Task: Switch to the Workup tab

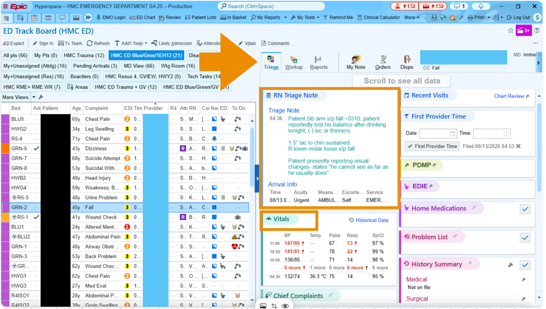Action: pyautogui.click(x=294, y=62)
